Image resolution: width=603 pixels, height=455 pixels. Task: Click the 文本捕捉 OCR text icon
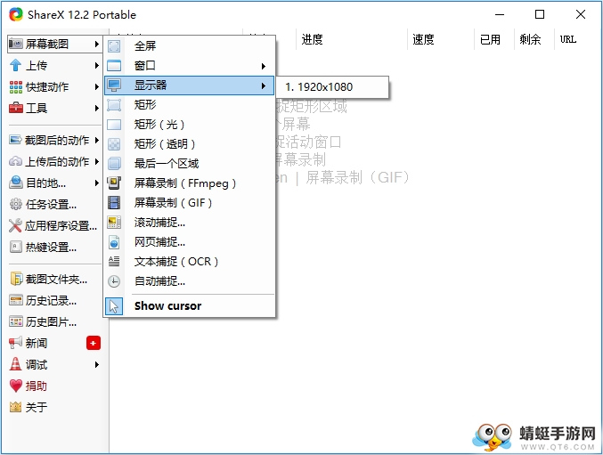tap(114, 262)
